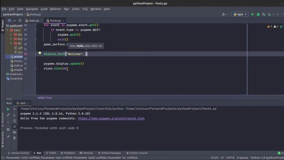Pin the Run tab with the pin icon
Image resolution: width=284 pixels, height=160 pixels.
click(8, 137)
